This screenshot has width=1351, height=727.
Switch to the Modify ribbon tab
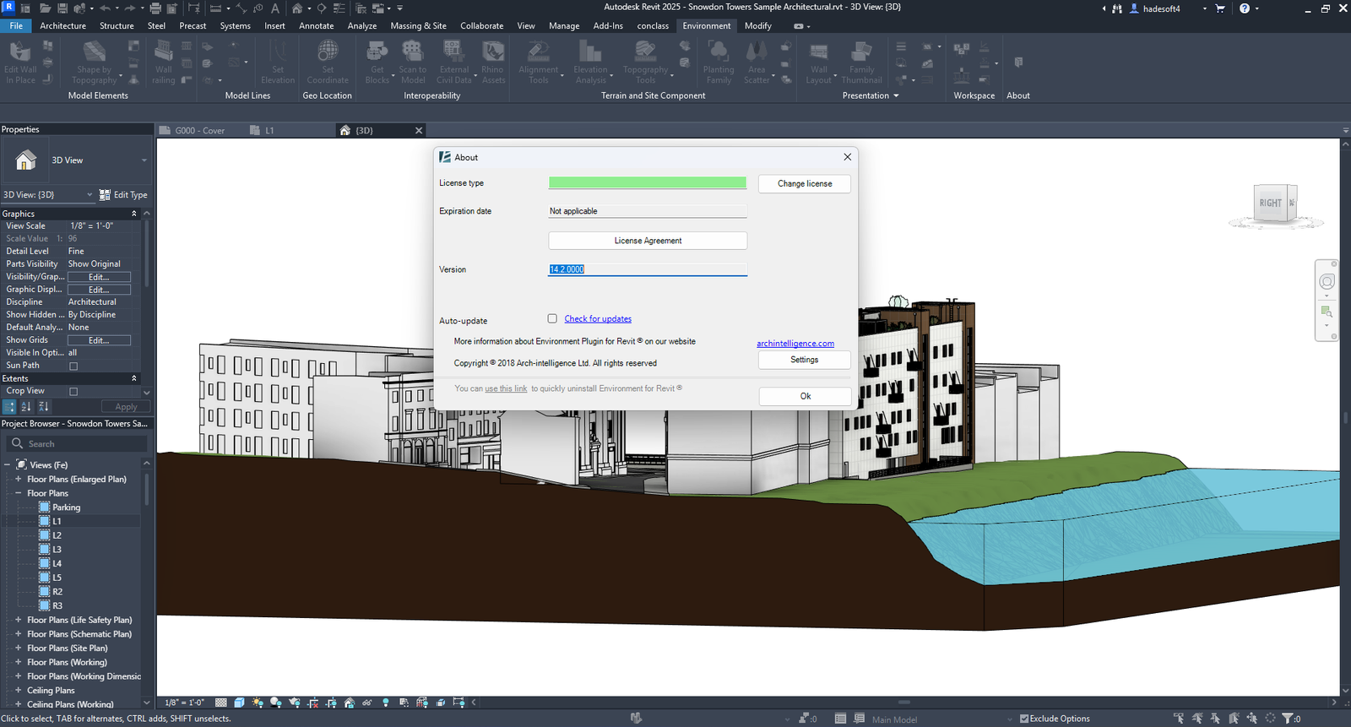click(758, 26)
